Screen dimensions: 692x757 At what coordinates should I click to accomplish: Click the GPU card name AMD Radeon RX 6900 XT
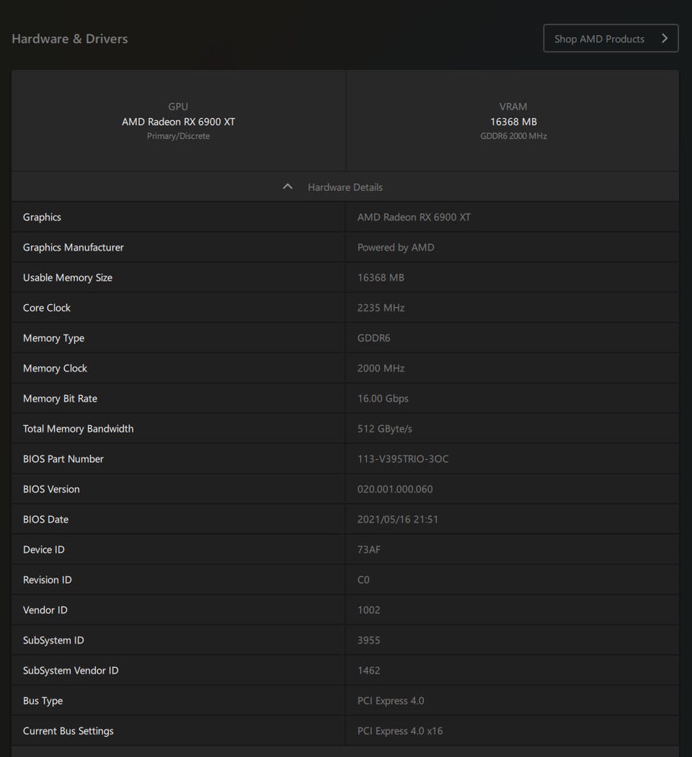coord(178,122)
